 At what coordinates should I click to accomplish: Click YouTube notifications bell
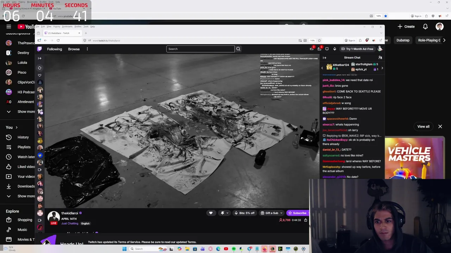[x=425, y=26]
